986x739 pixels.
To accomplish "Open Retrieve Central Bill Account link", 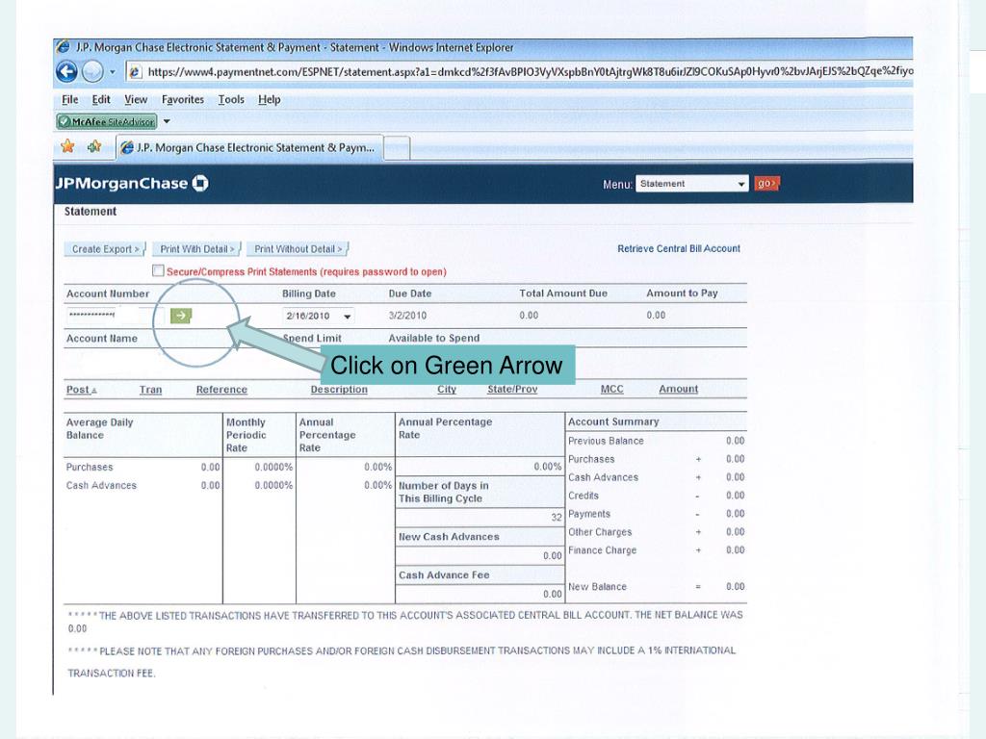I will click(x=679, y=249).
